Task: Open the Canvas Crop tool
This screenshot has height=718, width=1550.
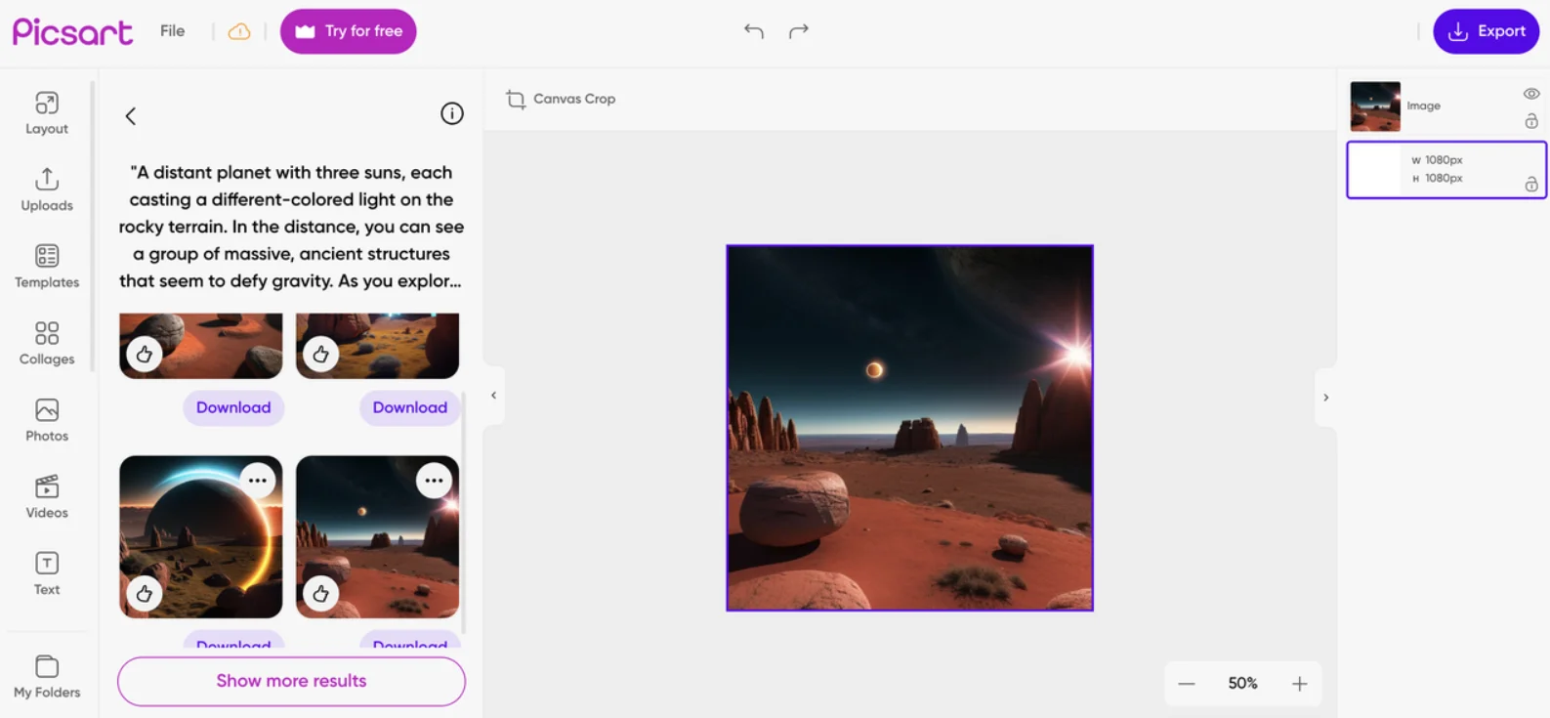Action: tap(561, 99)
